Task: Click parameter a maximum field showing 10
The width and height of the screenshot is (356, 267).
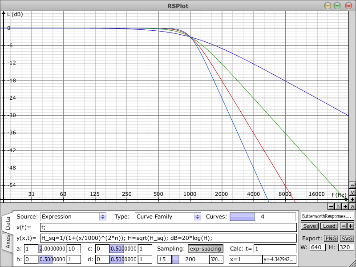Action: click(74, 249)
